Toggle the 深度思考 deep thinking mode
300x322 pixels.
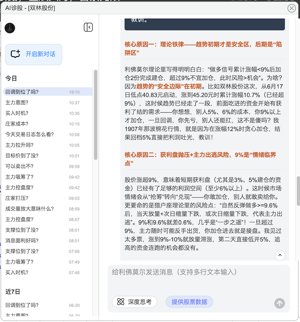tap(134, 302)
